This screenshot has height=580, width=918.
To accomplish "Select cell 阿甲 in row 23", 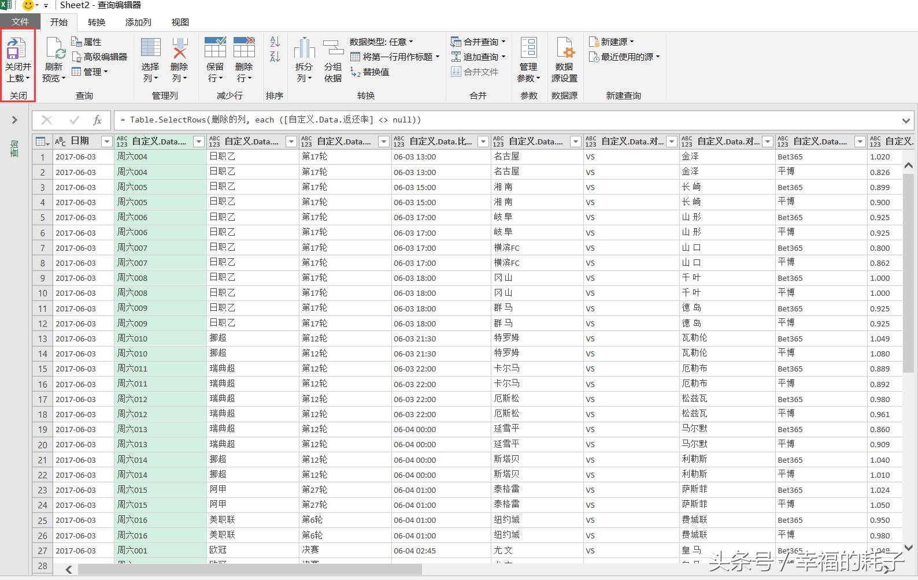I will [x=253, y=490].
